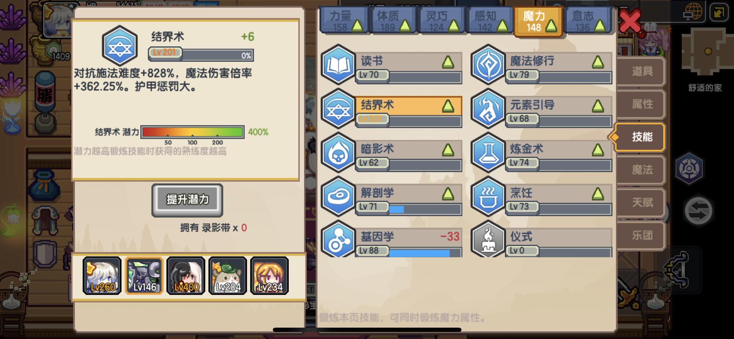Image resolution: width=734 pixels, height=339 pixels.
Task: Open the 天赋 side menu
Action: pos(641,202)
